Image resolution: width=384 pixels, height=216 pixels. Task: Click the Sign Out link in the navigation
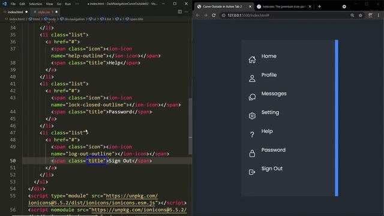[272, 169]
